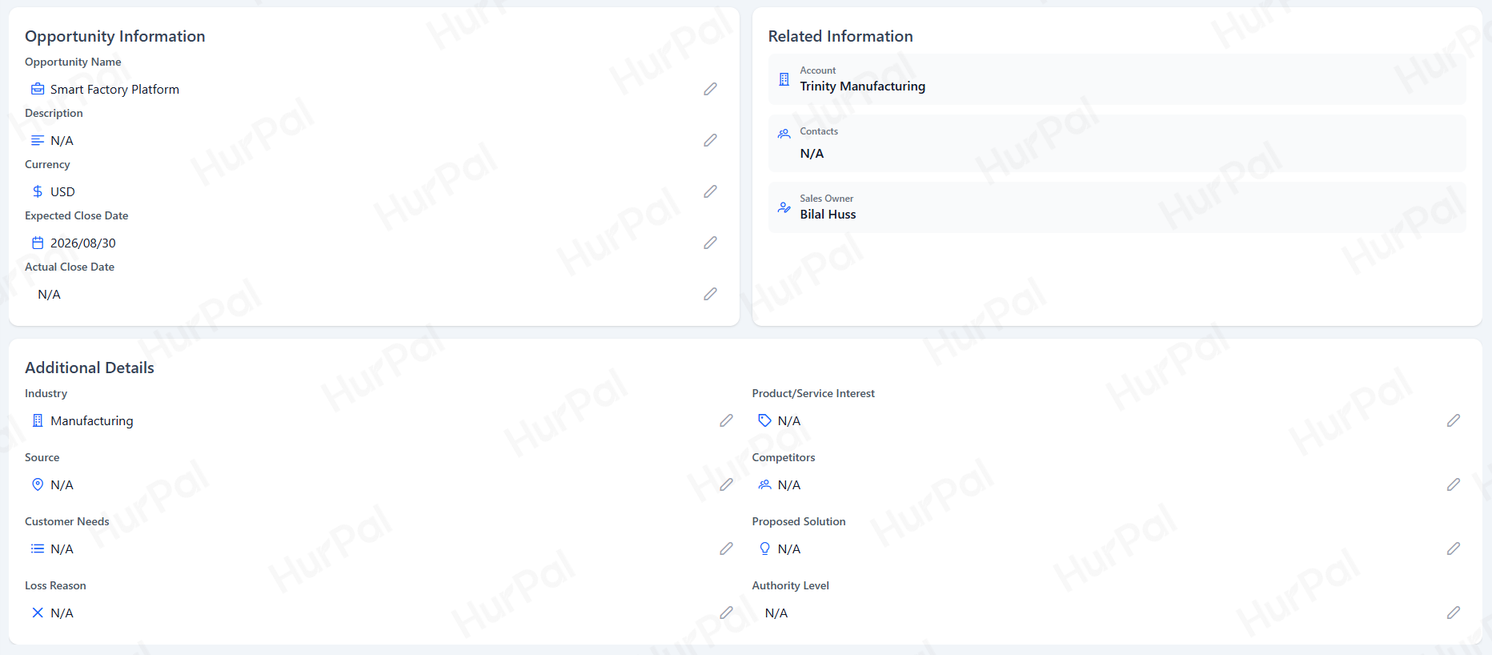Edit the Actual Close Date pencil
This screenshot has width=1492, height=655.
(x=710, y=294)
